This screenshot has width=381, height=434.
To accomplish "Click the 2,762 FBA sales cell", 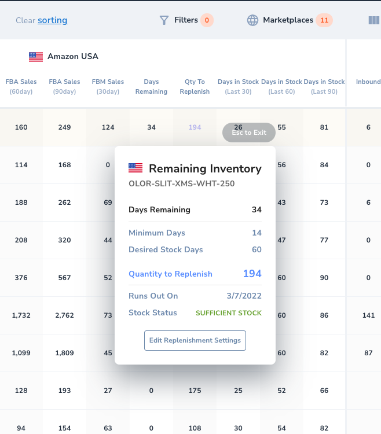I will pos(64,315).
